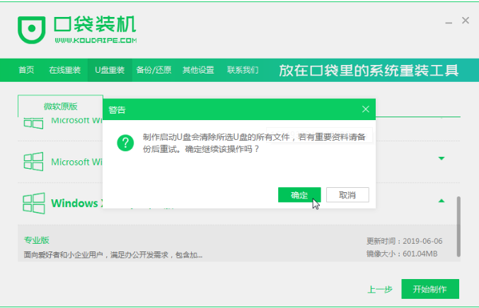Expand the Microsoft row down arrow
The image size is (479, 308).
(442, 159)
